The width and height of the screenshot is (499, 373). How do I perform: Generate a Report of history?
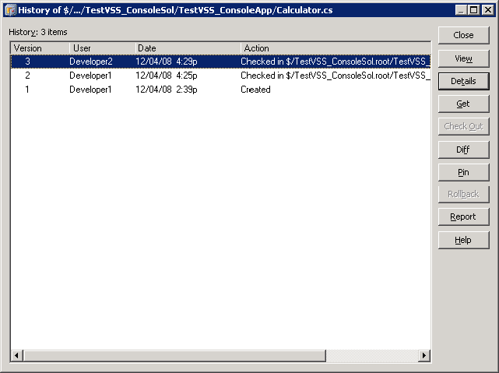(x=463, y=216)
